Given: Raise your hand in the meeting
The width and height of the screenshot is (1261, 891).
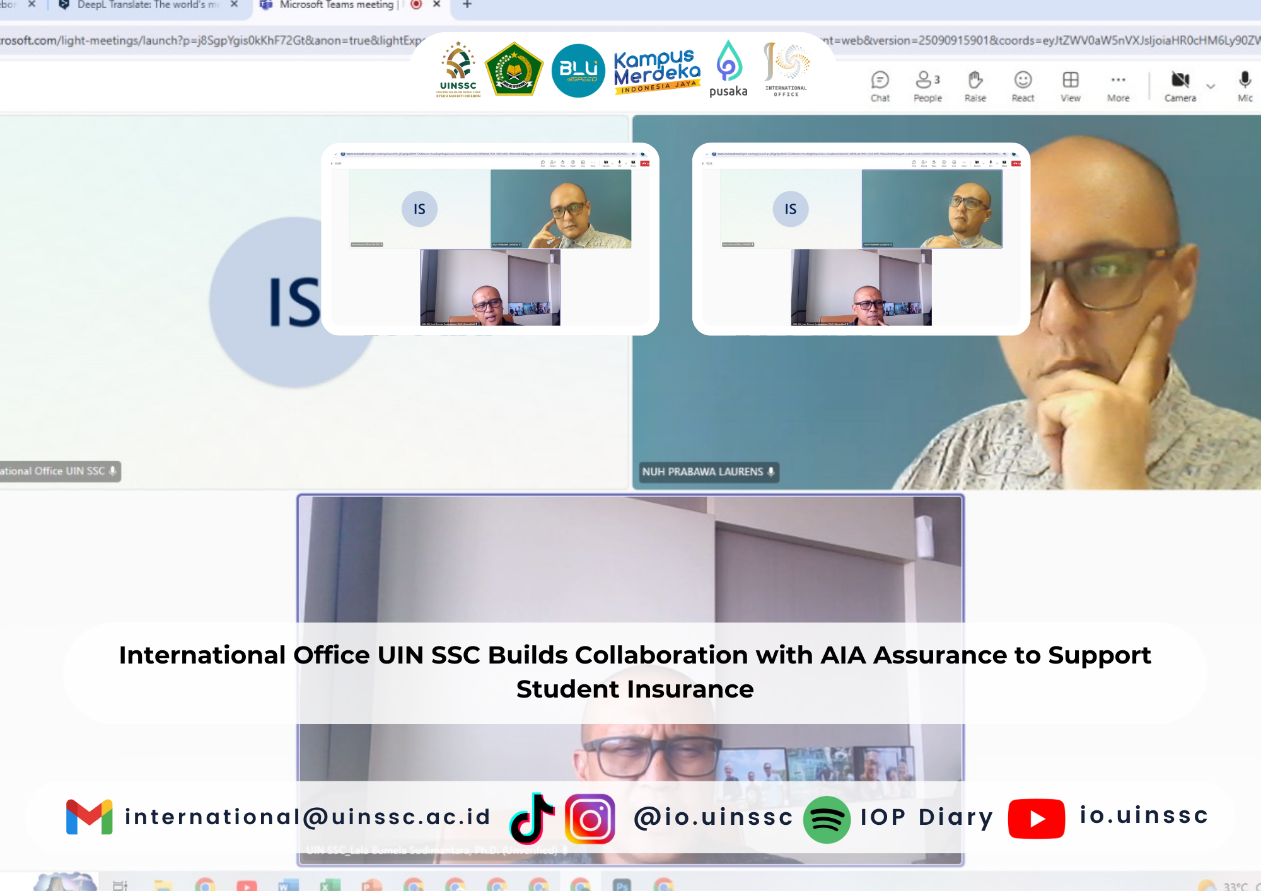Looking at the screenshot, I should [975, 86].
